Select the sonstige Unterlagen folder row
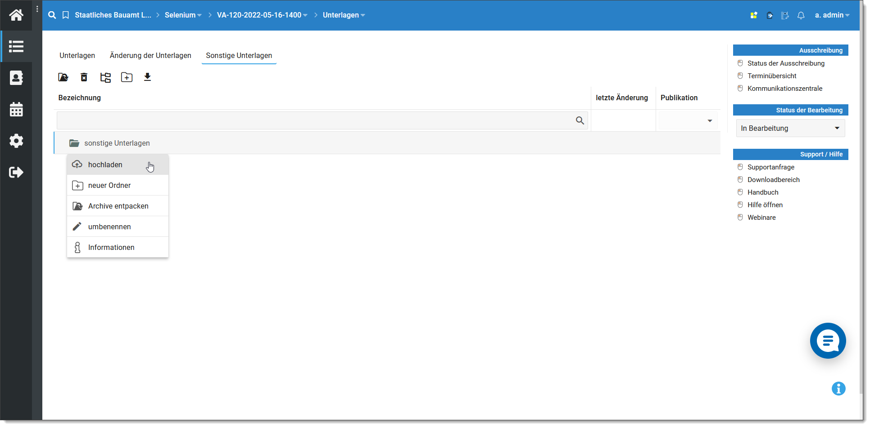 387,143
